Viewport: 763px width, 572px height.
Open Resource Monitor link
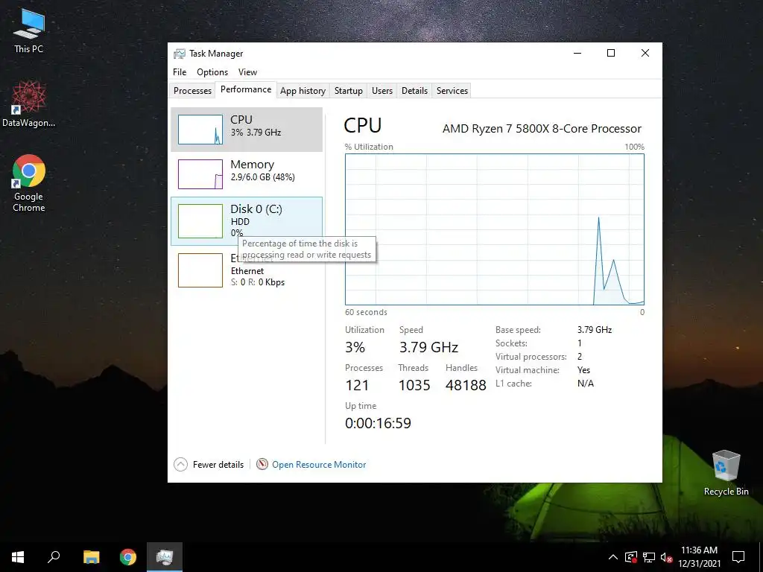(319, 465)
